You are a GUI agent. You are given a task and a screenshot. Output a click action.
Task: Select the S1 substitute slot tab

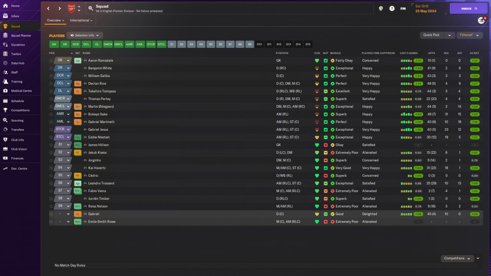172,44
